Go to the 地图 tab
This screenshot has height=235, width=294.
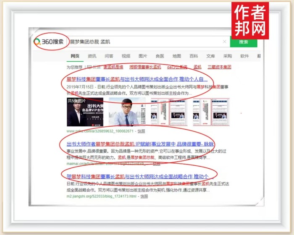(x=177, y=56)
